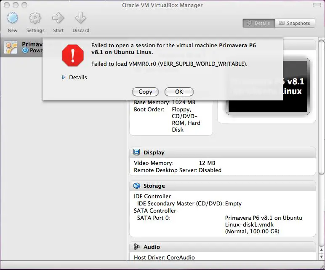The image size is (325, 270).
Task: Click the scrollbar down arrow
Action: pyautogui.click(x=322, y=256)
